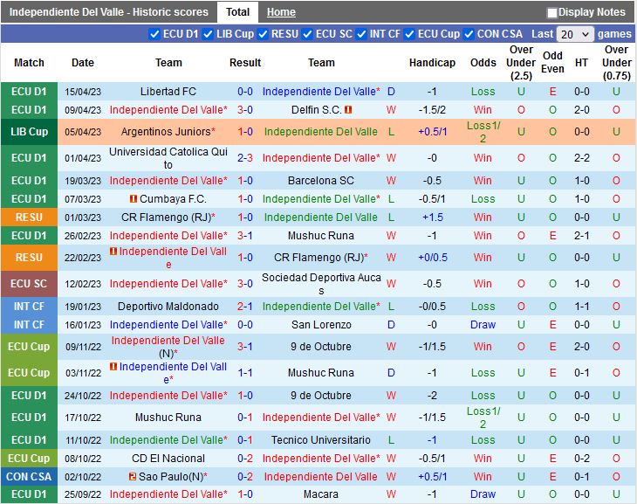
Task: Click the RESU label on 01/03/23 row
Action: pyautogui.click(x=30, y=217)
